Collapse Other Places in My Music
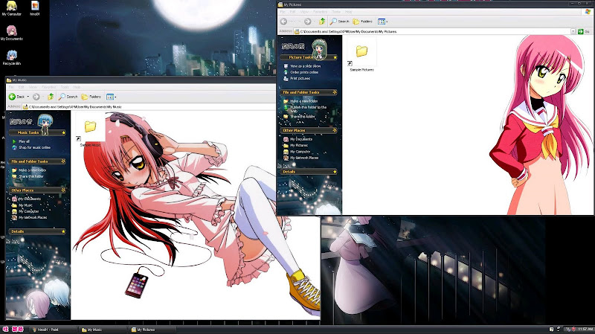 [63, 190]
